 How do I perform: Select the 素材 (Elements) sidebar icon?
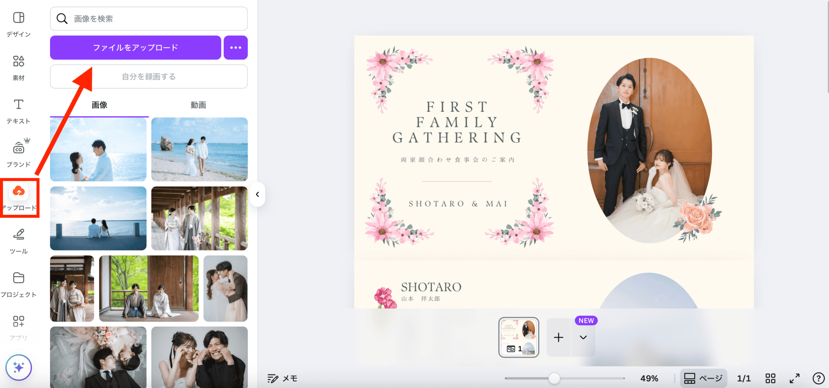[x=18, y=66]
